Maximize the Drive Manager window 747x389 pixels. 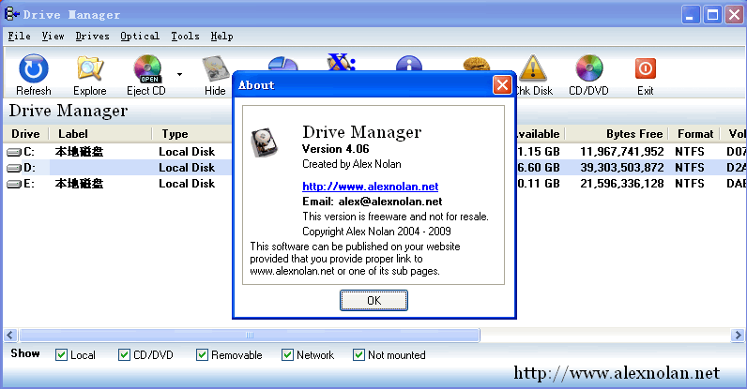pos(712,15)
